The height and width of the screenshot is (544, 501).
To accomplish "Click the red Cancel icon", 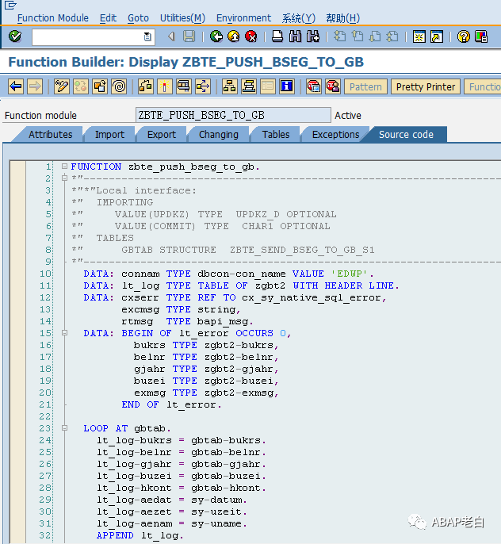I will (x=251, y=36).
